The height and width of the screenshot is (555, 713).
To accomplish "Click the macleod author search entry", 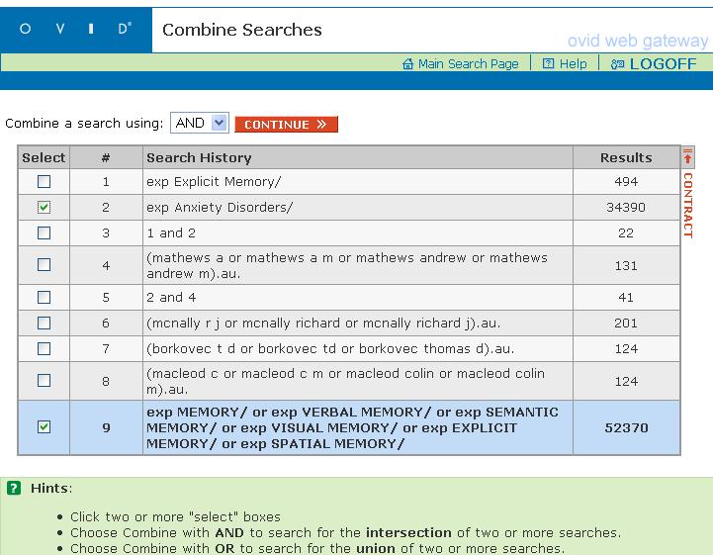I will pos(345,381).
